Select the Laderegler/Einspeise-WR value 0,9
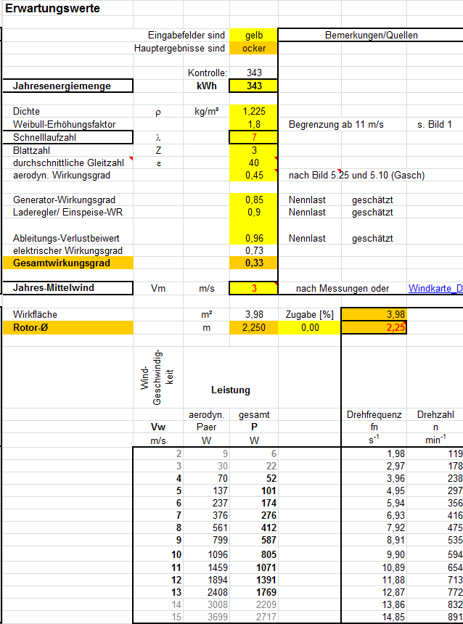Screen dimensions: 463x624 tap(253, 213)
